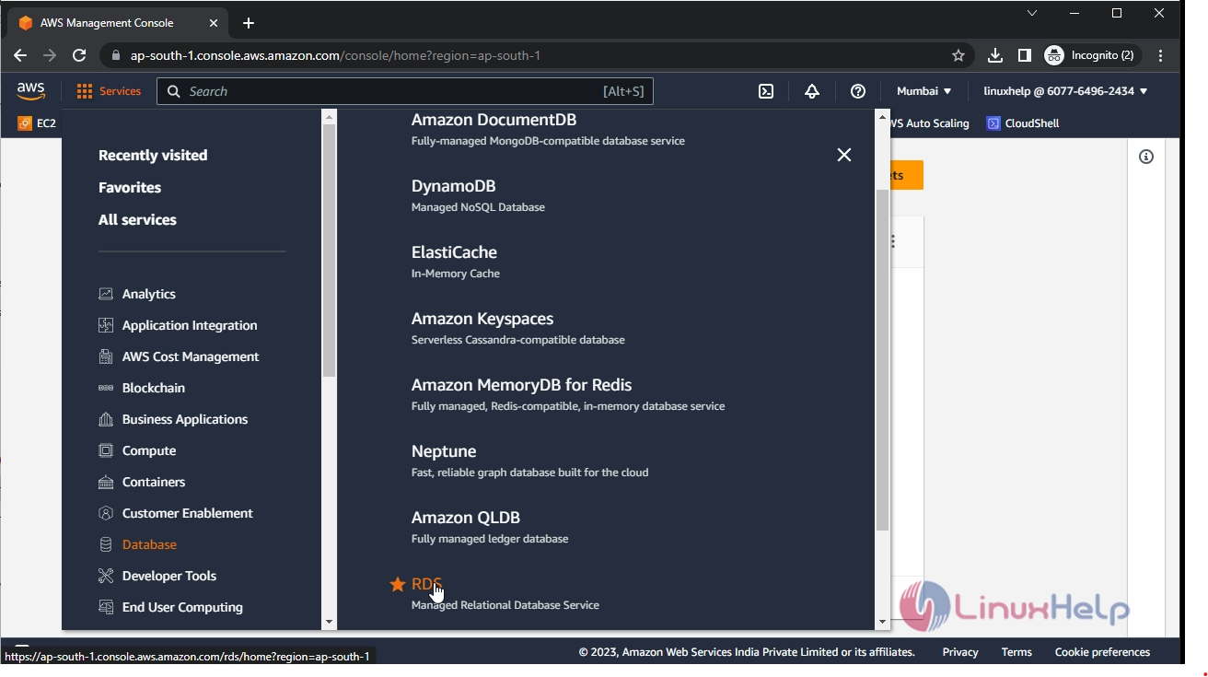
Task: Open Chrome tab search dropdown arrow
Action: 1032,13
